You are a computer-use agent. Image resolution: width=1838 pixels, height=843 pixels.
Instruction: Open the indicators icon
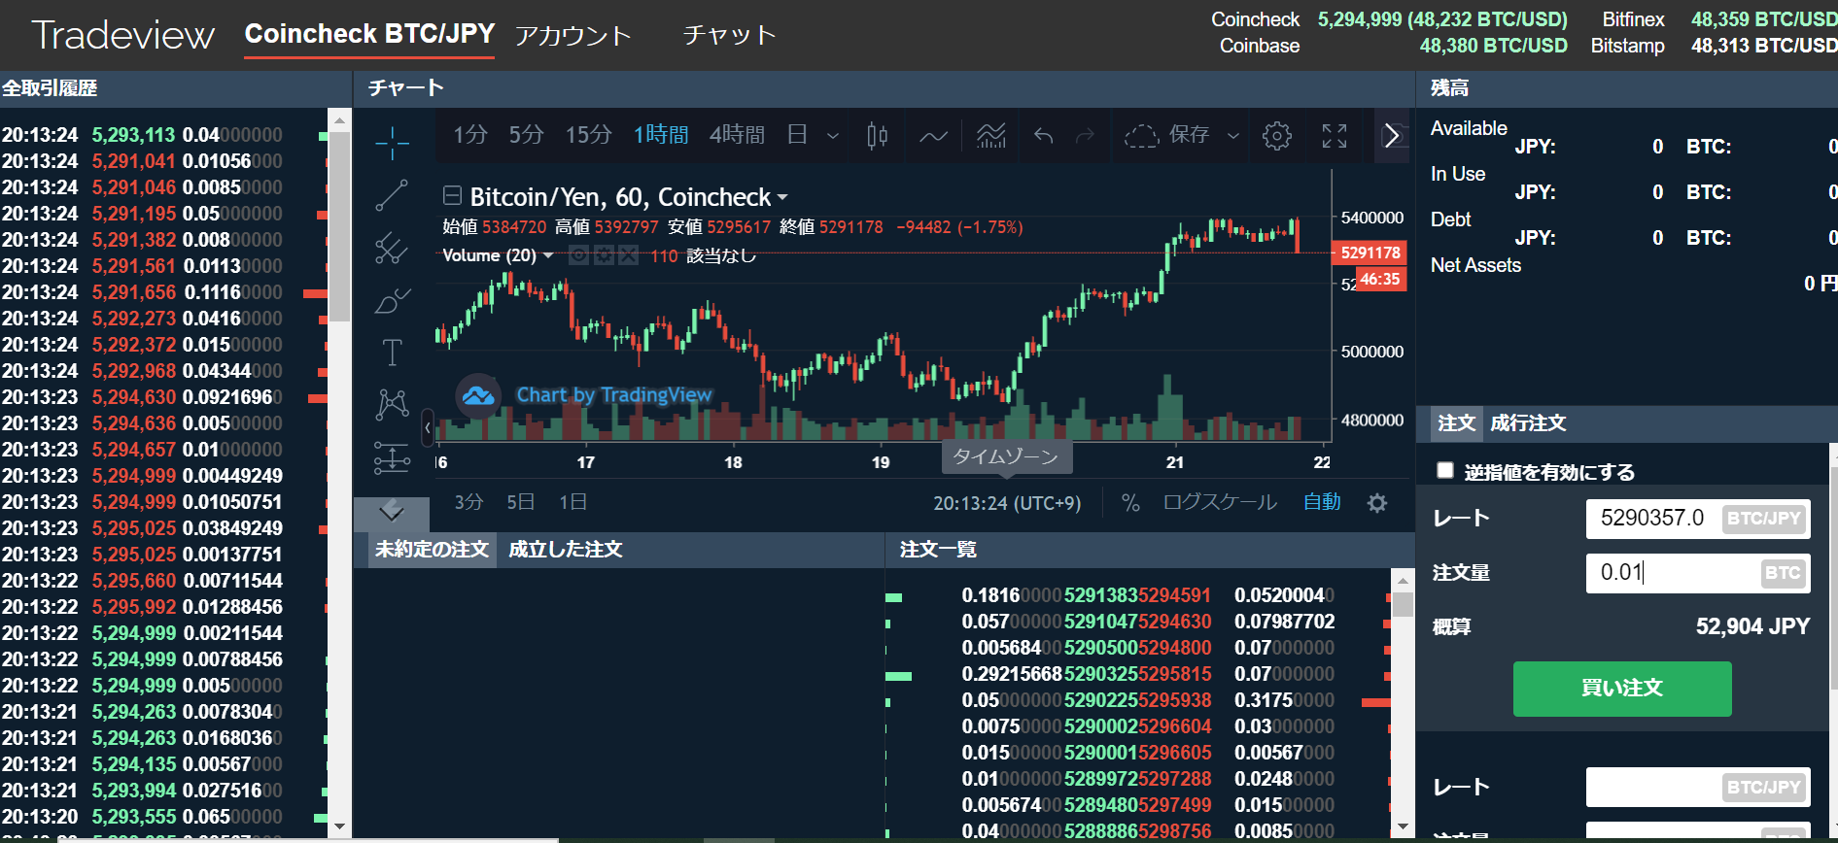pyautogui.click(x=990, y=135)
